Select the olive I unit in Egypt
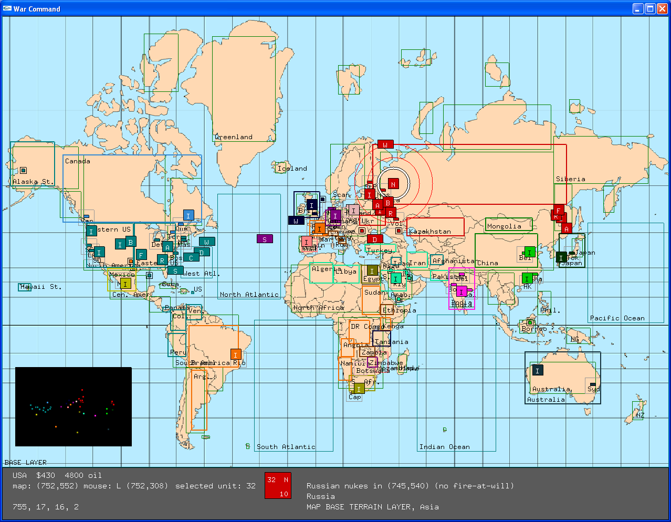The height and width of the screenshot is (522, 671). click(372, 271)
